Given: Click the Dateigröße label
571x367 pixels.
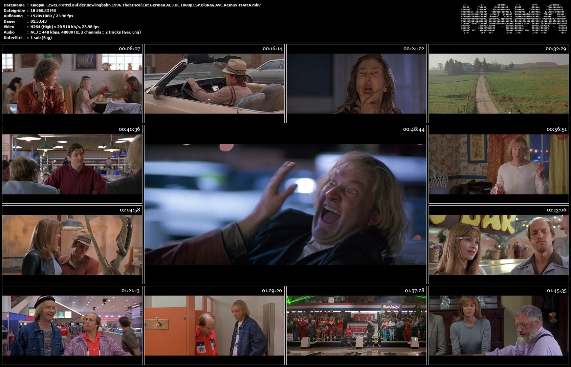Looking at the screenshot, I should (14, 11).
